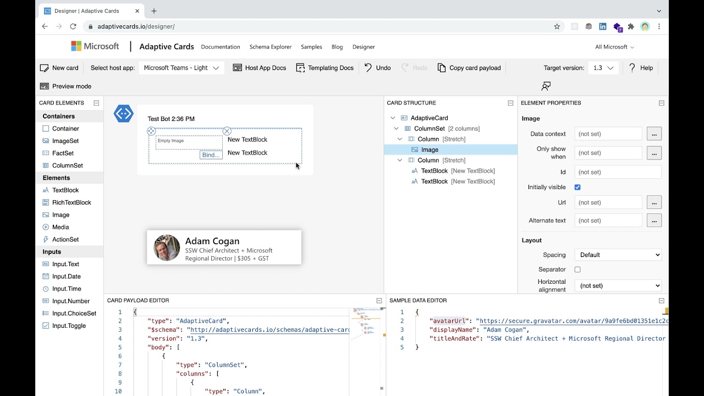Go to the Samples page

point(311,47)
